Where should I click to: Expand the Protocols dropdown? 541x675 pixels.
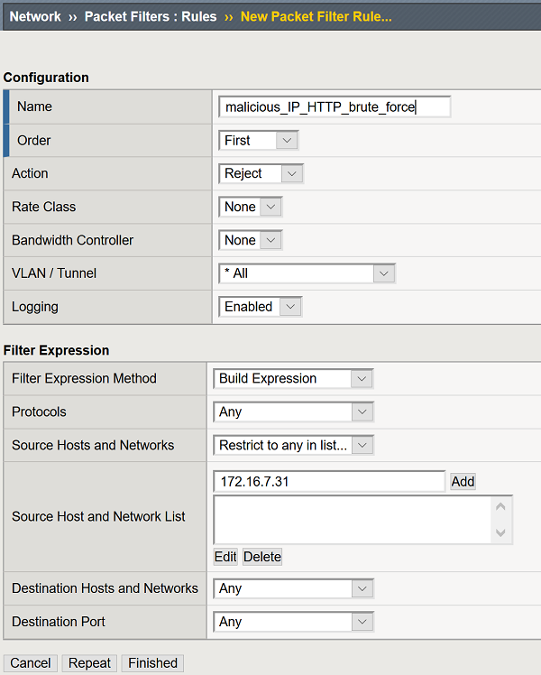tap(293, 412)
